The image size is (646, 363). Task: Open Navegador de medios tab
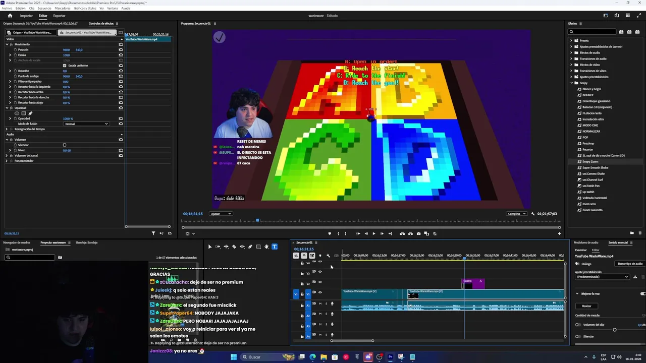coord(17,243)
